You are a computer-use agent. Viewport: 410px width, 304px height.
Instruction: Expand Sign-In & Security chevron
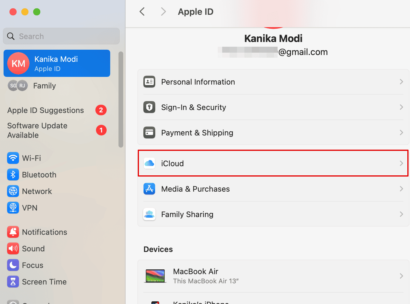(x=401, y=107)
